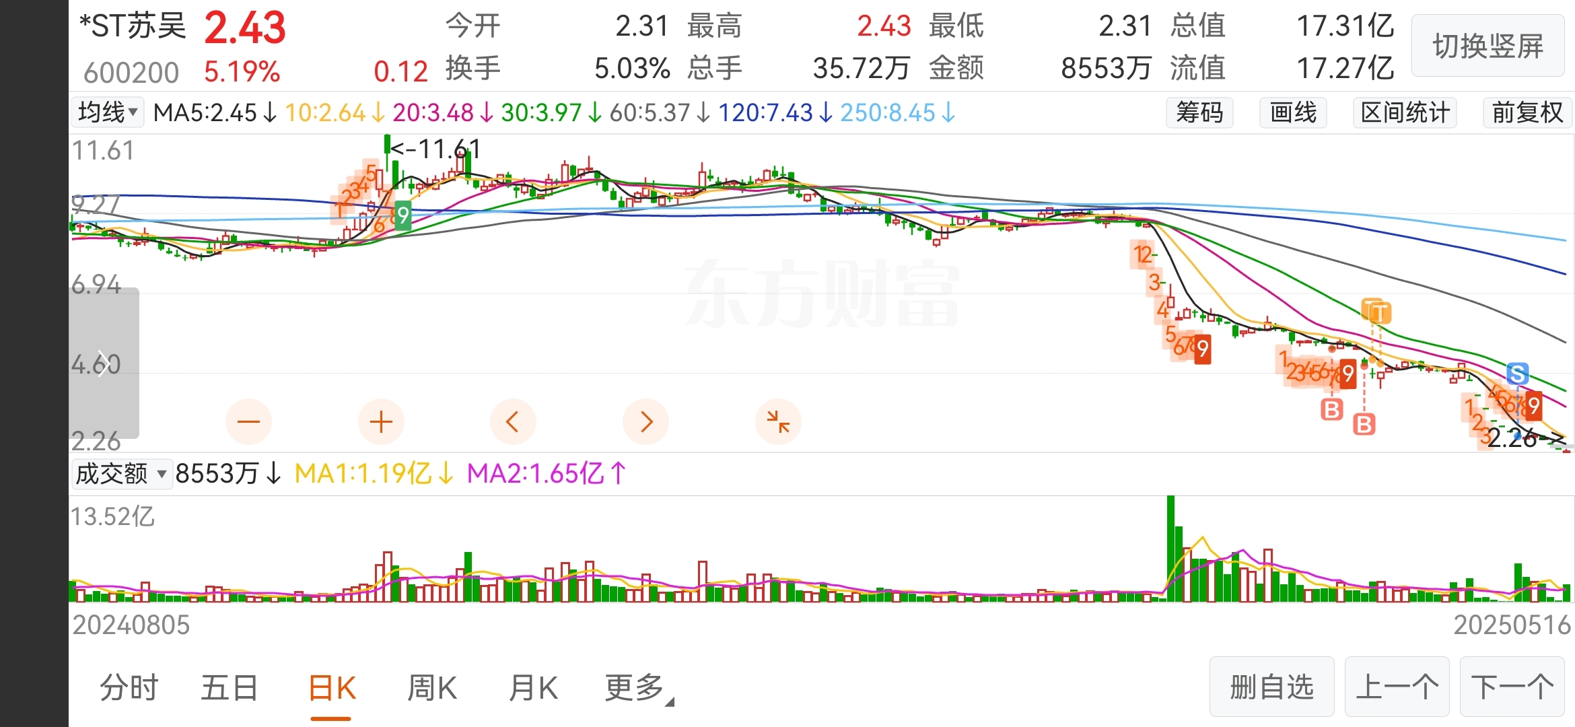Screen dimensions: 1575x727
Task: Open 区间统计 range statistics
Action: (x=1405, y=112)
